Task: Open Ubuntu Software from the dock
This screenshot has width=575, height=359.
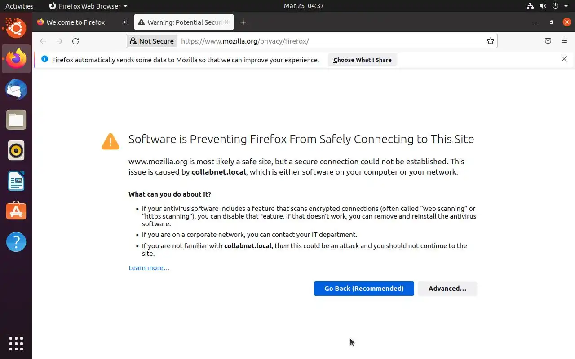Action: coord(16,211)
